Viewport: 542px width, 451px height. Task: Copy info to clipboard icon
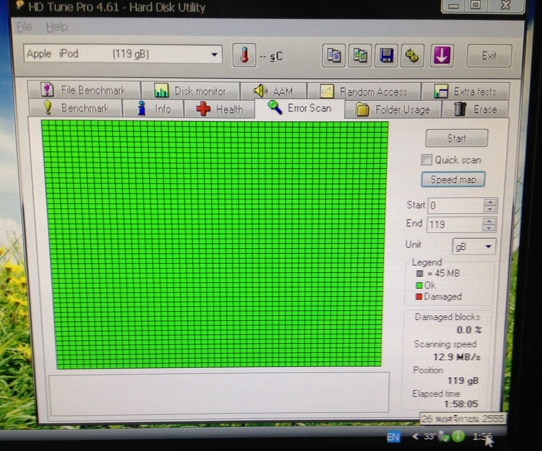click(x=333, y=56)
